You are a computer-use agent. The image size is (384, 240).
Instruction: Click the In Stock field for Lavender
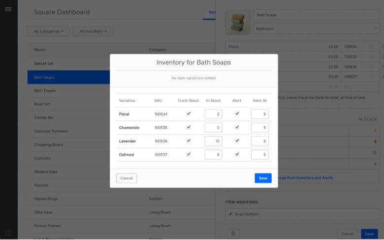pos(213,141)
